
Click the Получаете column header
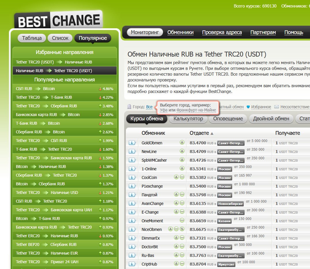[x=288, y=133]
